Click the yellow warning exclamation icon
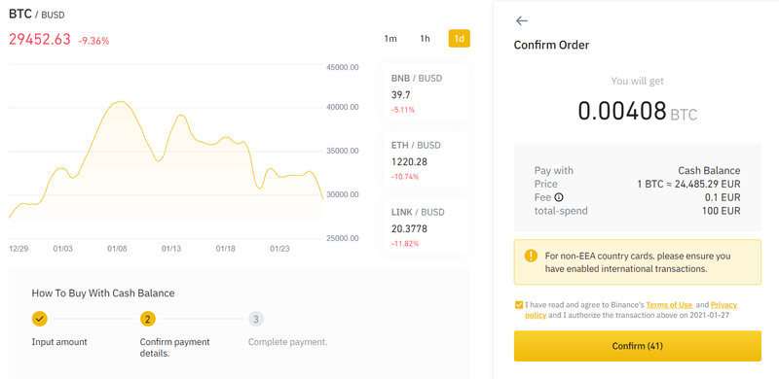 click(x=531, y=256)
